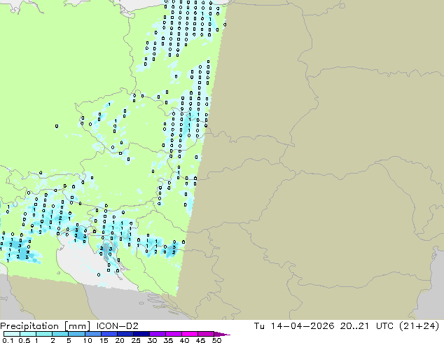
Task: Click the '30' legend value
Action: [x=152, y=340]
